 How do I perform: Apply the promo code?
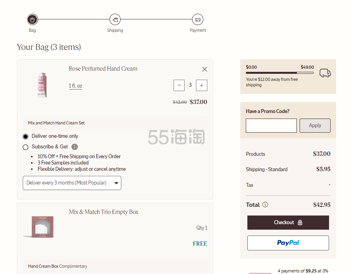[315, 126]
